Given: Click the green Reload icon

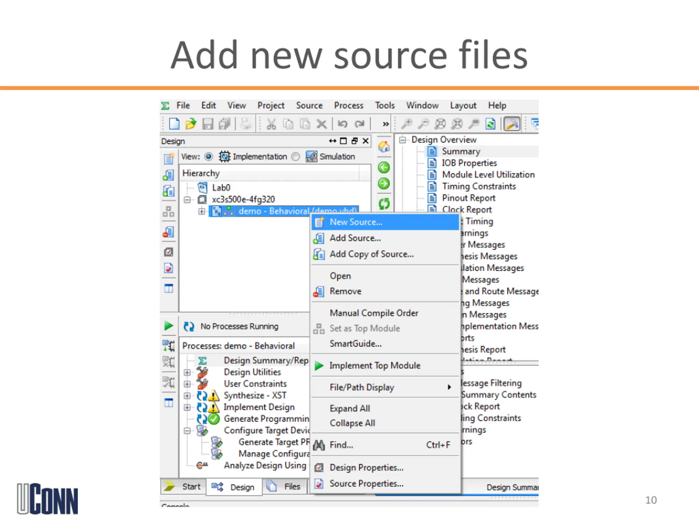Looking at the screenshot, I should click(384, 204).
